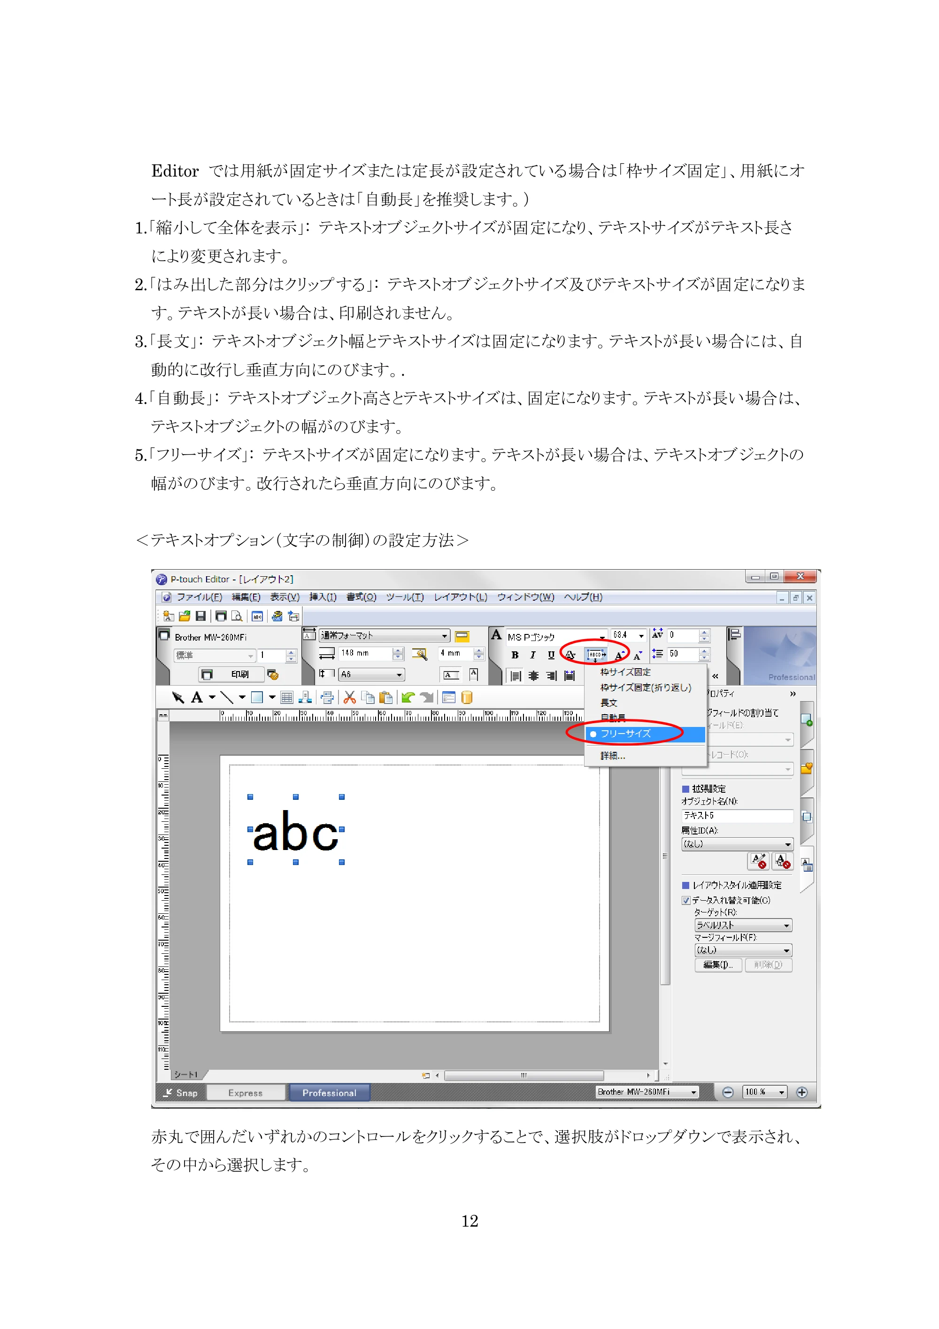This screenshot has width=939, height=1329.
Task: Click the 編集(I)... button
Action: (x=718, y=964)
